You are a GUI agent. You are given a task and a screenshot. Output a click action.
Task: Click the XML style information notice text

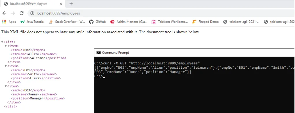coord(100,32)
